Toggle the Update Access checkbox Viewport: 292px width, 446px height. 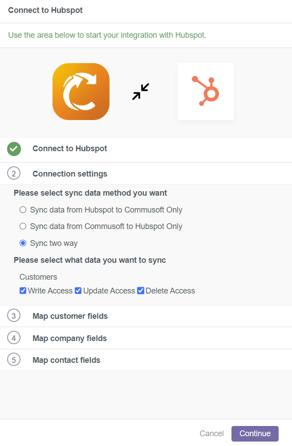coord(78,291)
